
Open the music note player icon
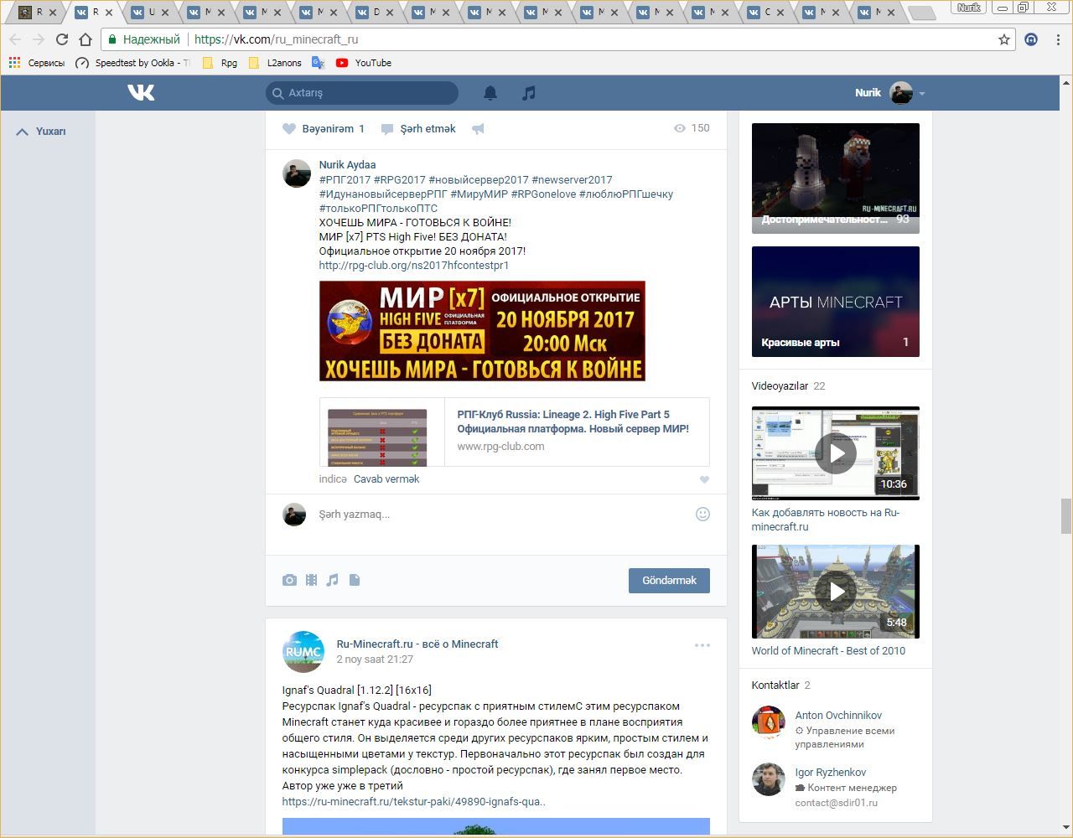click(x=528, y=93)
